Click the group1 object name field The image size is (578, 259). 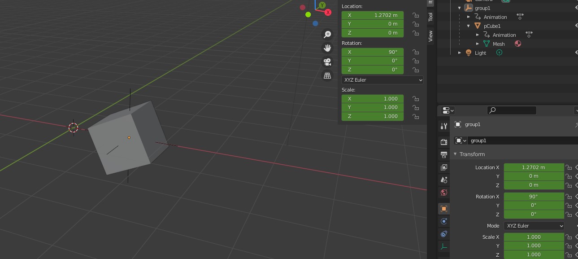523,140
